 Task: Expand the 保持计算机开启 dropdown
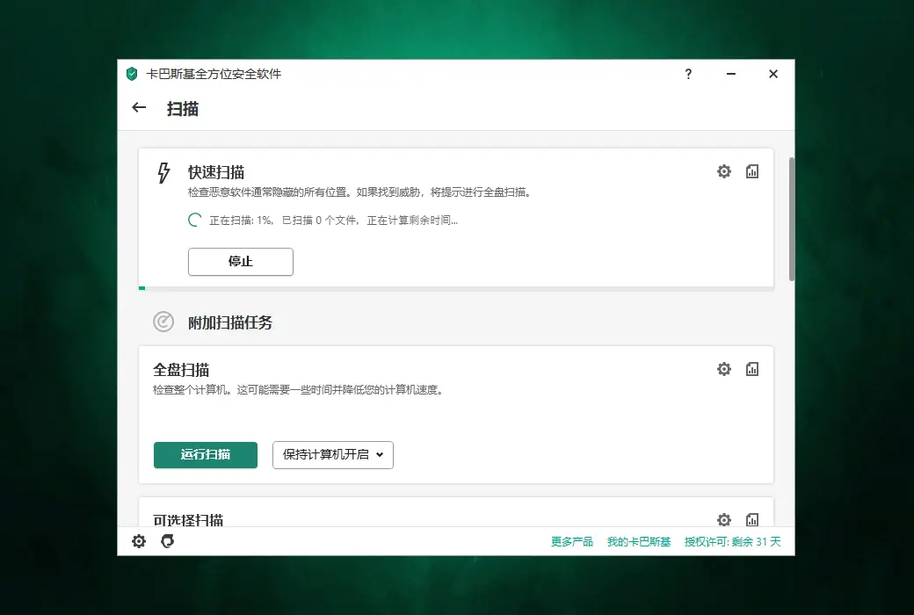click(333, 455)
